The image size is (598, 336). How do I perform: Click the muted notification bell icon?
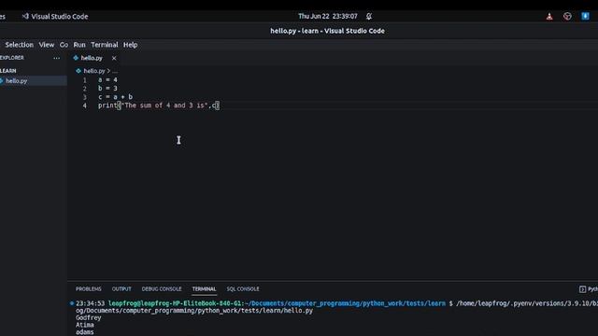pyautogui.click(x=369, y=17)
